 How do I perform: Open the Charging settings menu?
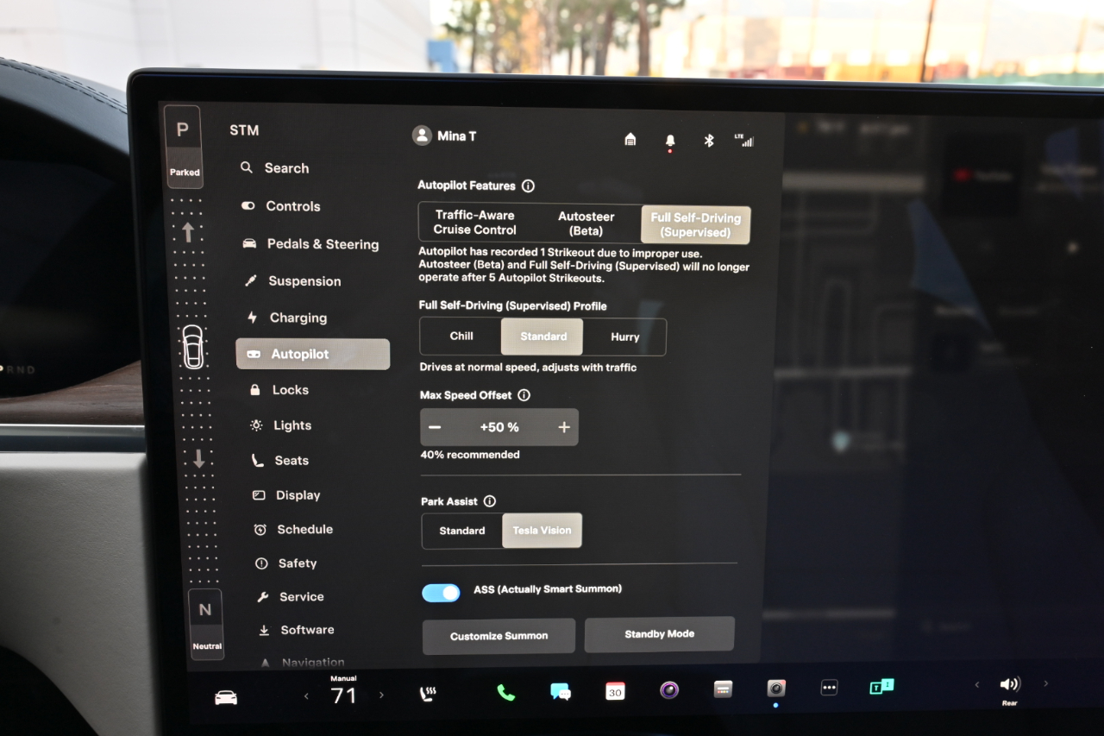(298, 318)
